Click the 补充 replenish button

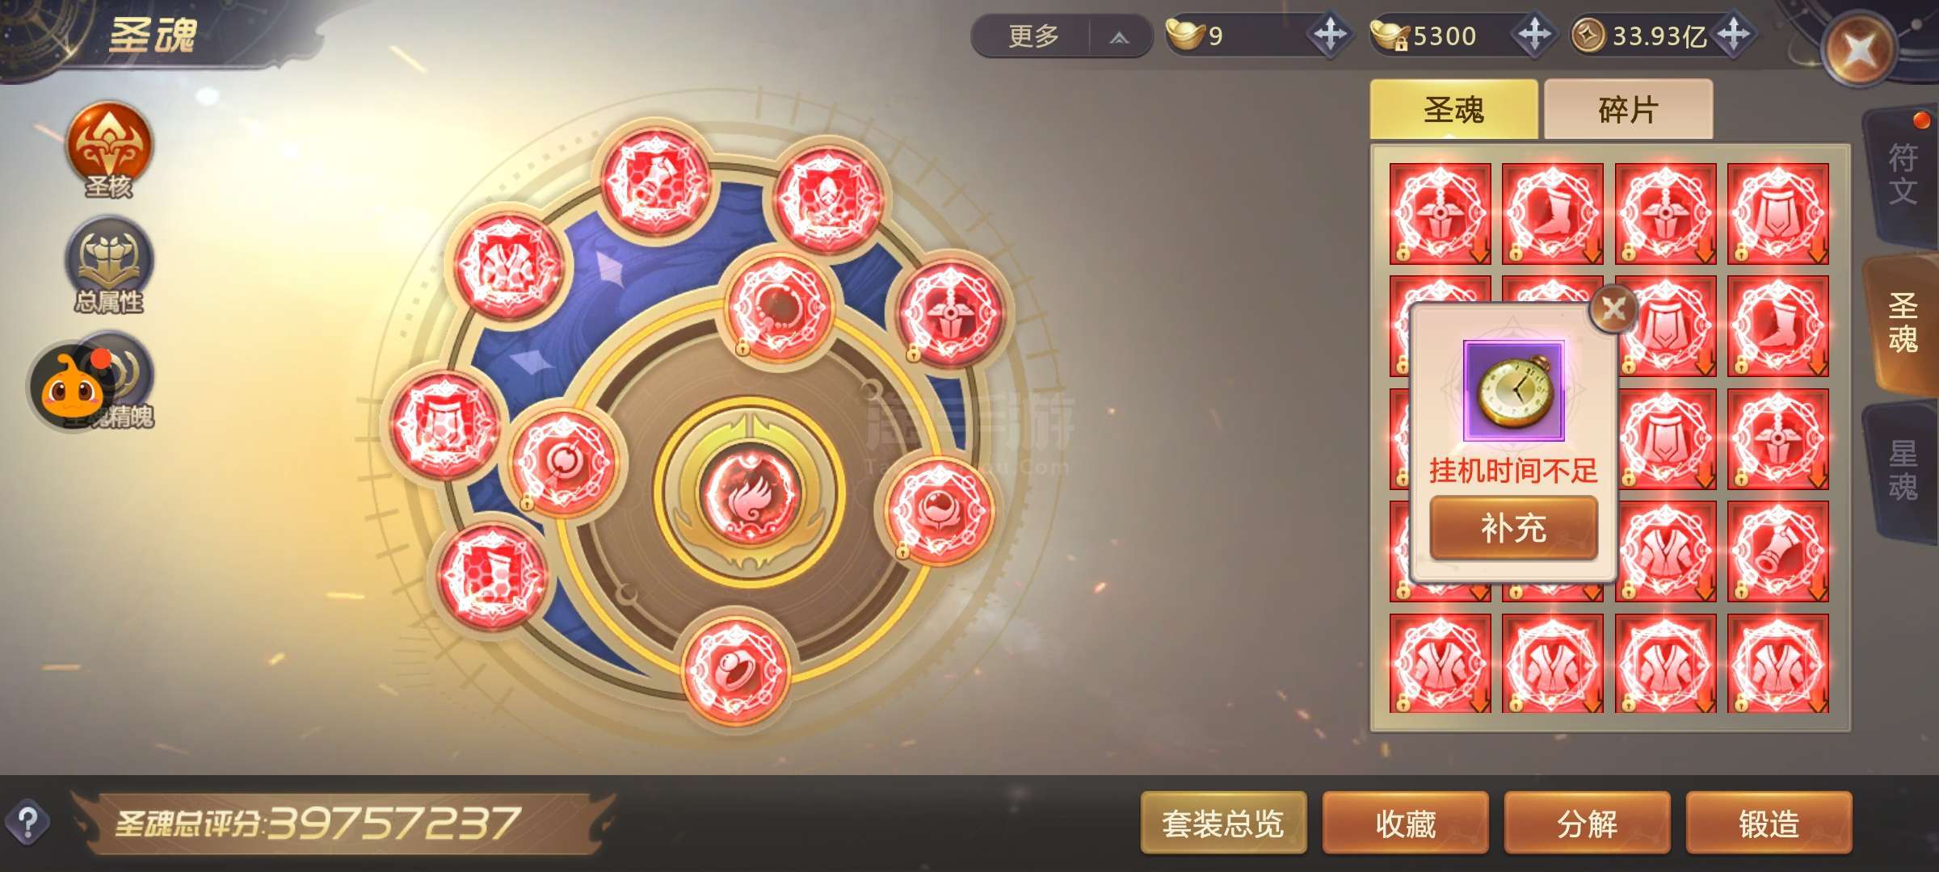click(1514, 528)
